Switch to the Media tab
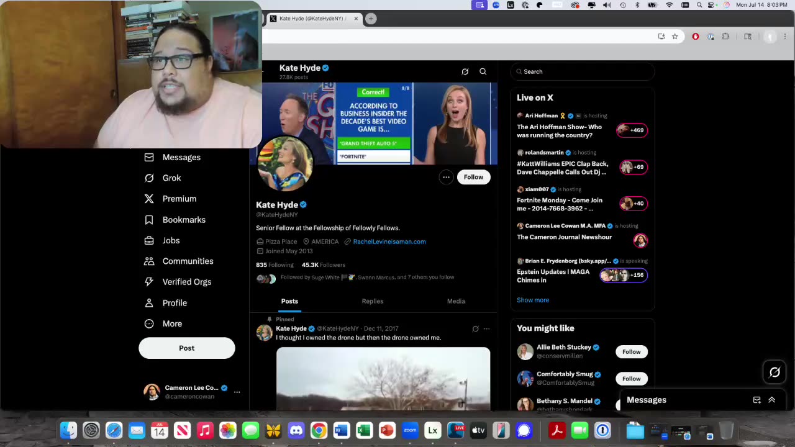This screenshot has height=447, width=795. tap(456, 301)
